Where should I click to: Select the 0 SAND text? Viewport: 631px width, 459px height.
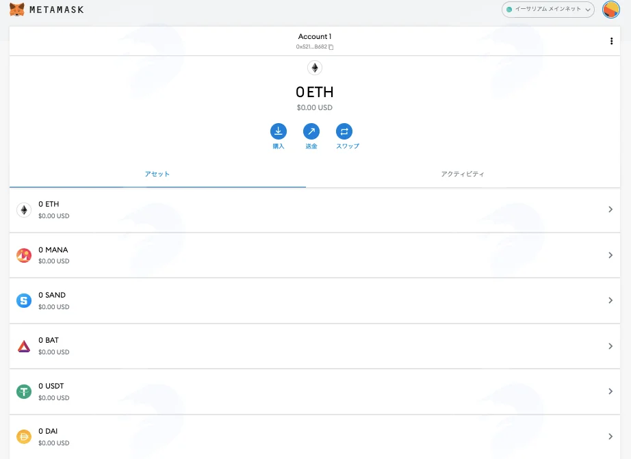coord(52,295)
